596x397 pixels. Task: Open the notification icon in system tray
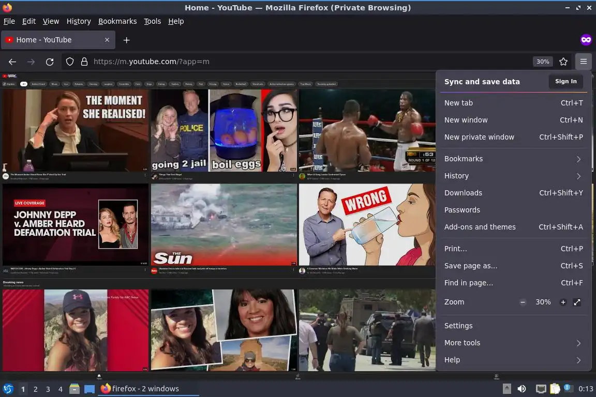(568, 388)
